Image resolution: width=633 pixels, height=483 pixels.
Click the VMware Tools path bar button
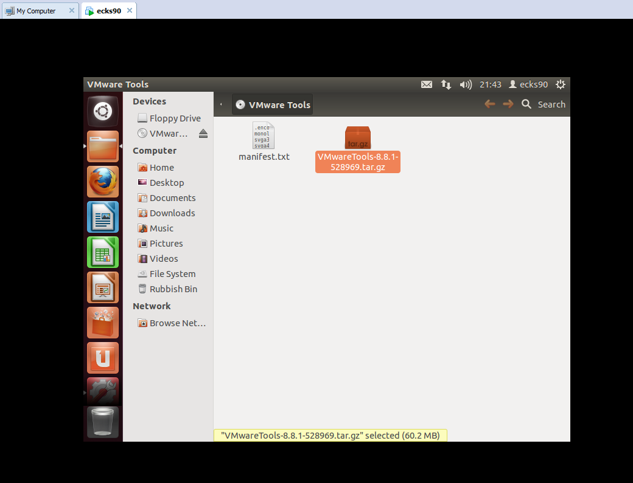click(273, 104)
